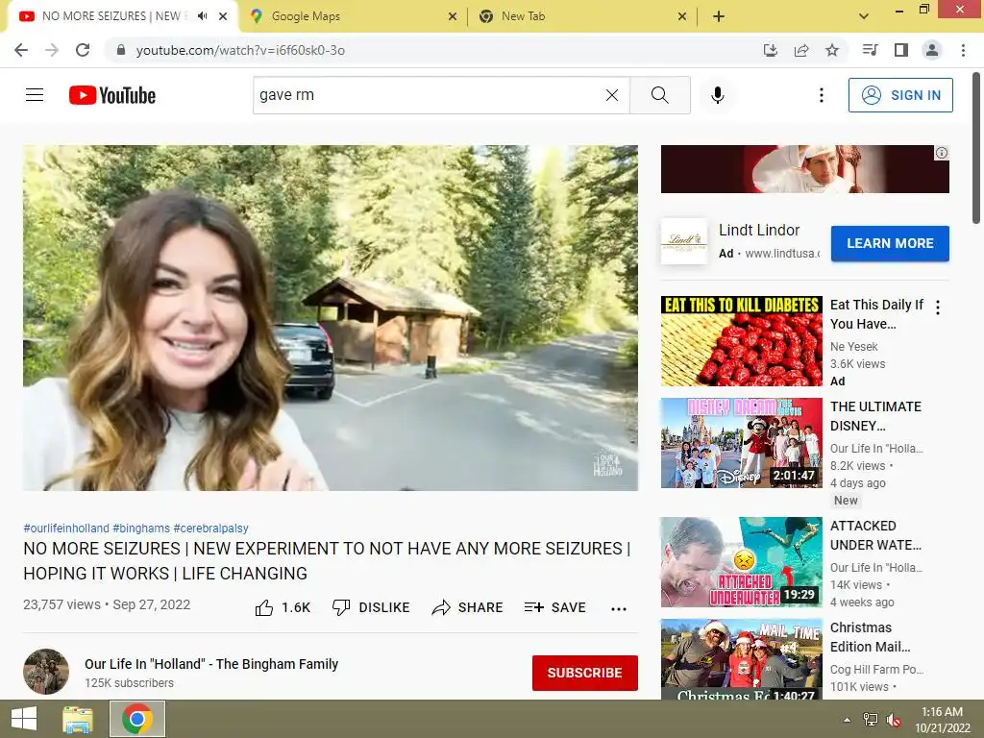This screenshot has height=738, width=984.
Task: Click the video player to pause
Action: [x=331, y=318]
